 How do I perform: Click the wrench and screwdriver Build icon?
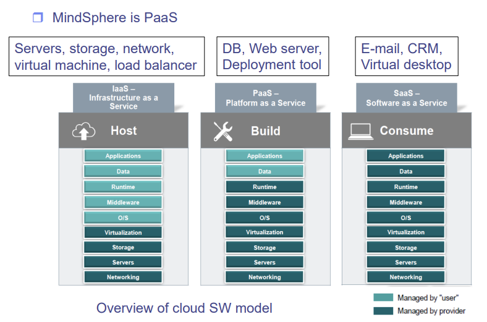[223, 132]
